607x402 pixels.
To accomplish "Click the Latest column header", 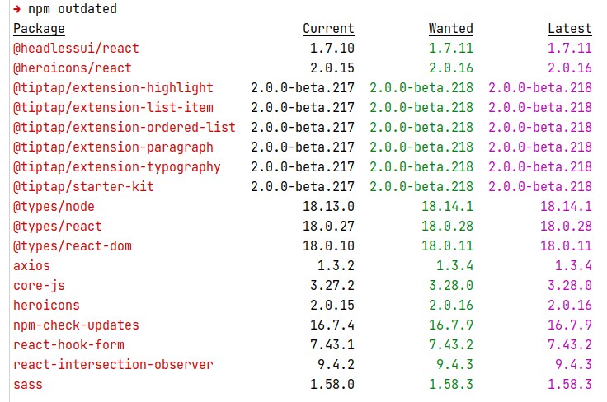I will 570,29.
